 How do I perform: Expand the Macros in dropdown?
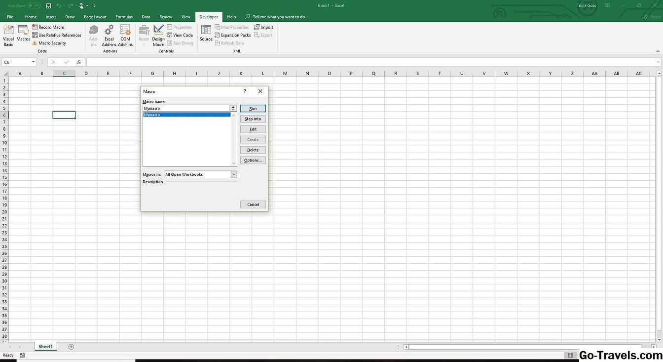coord(234,174)
